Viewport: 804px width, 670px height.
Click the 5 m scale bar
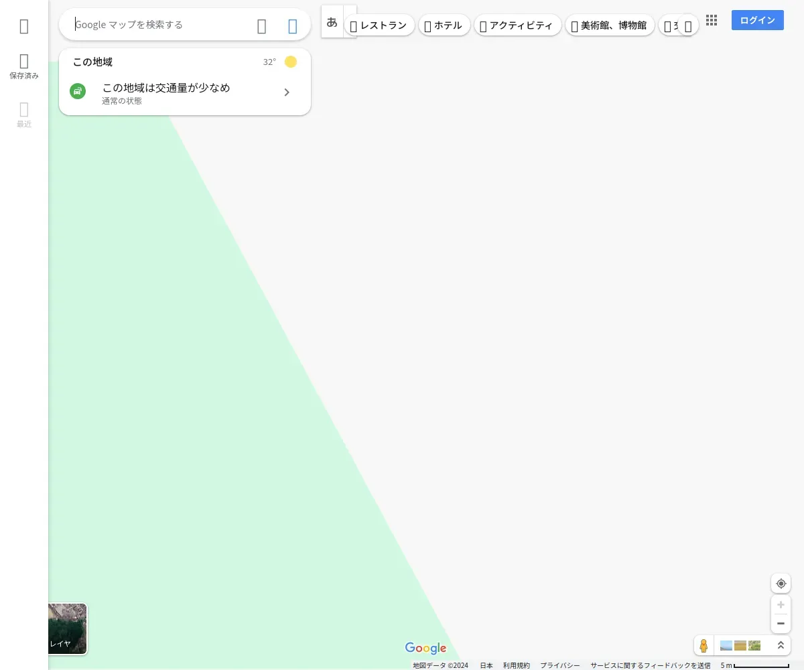755,665
